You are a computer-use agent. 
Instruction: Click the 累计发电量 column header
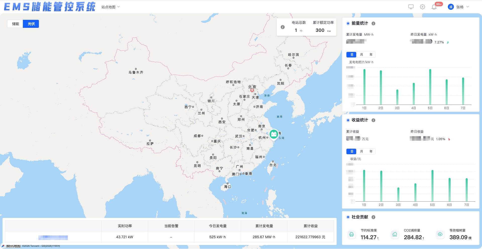click(x=264, y=226)
